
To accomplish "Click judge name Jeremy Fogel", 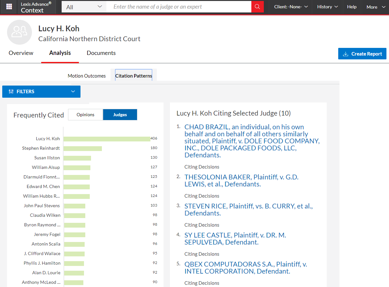I will coord(47,234).
